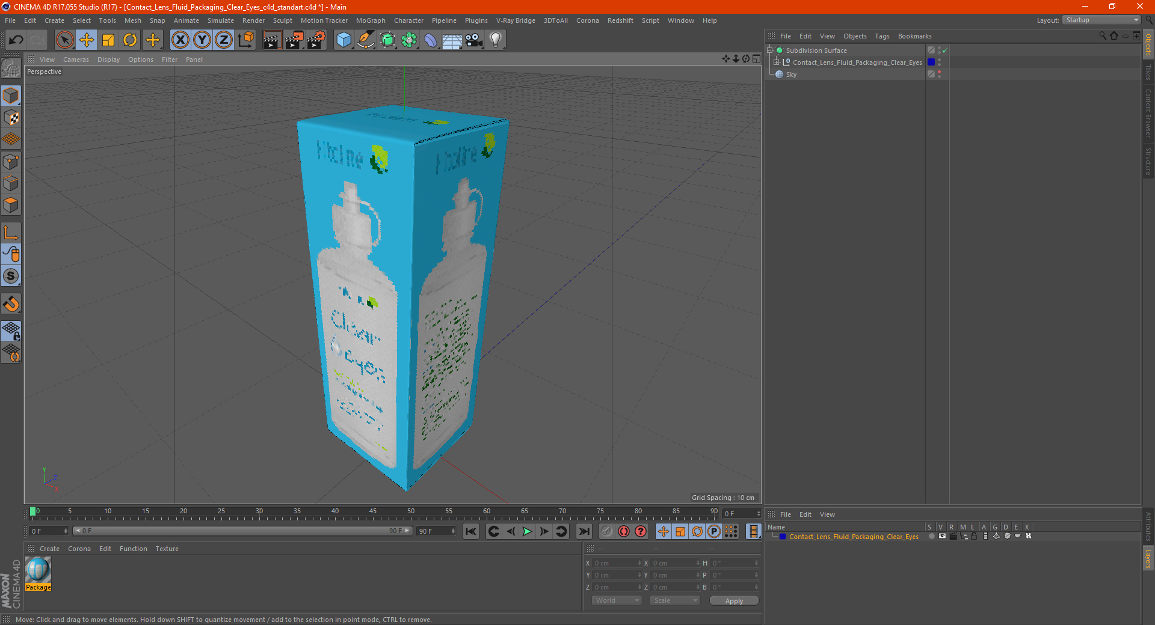Open the Mesh menu
1155x625 pixels.
coord(132,20)
